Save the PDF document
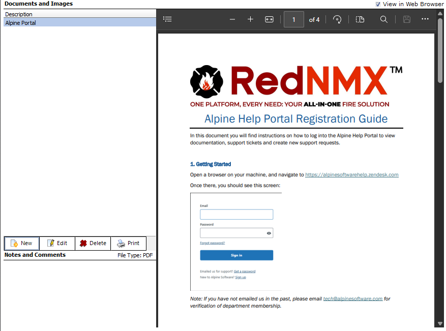 (x=407, y=19)
